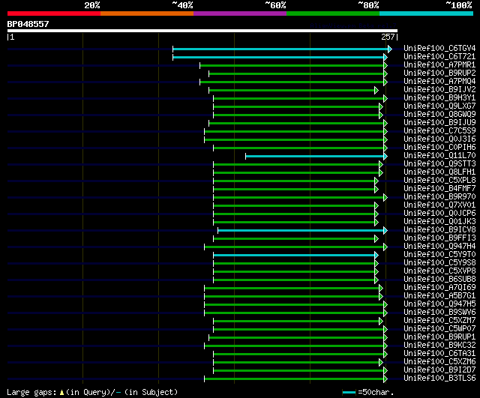Click the white BP048557 query sequence bar
This screenshot has width=480, height=398.
pyautogui.click(x=202, y=31)
